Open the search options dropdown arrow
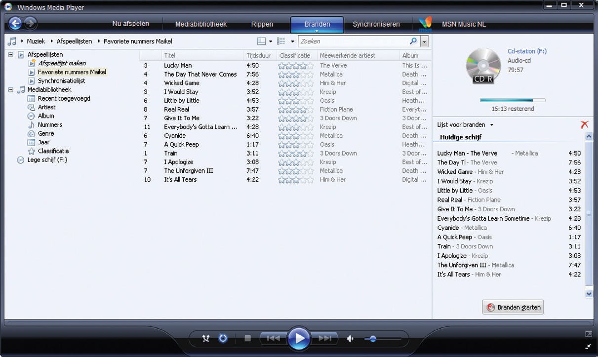This screenshot has height=357, width=598. coord(424,41)
